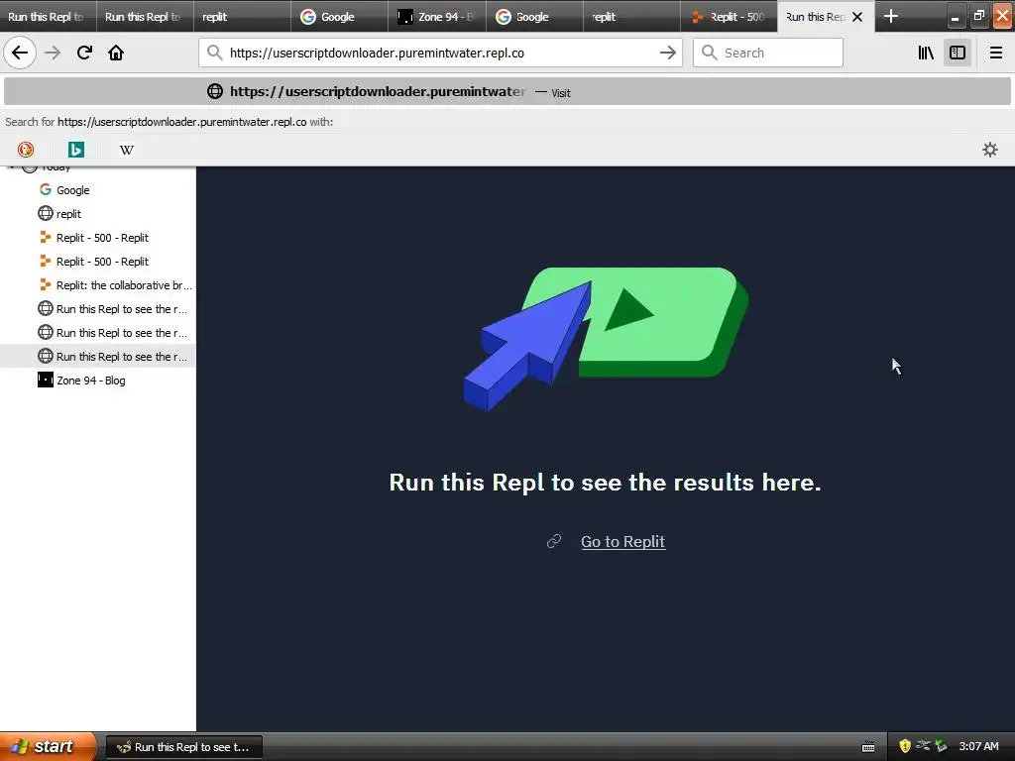Search with Bing icon
Image resolution: width=1015 pixels, height=761 pixels.
(x=75, y=151)
